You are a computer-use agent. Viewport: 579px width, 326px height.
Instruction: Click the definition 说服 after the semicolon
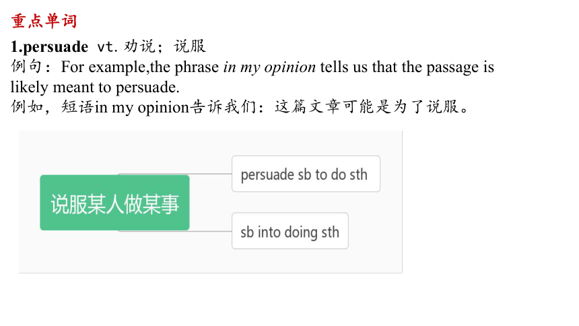[189, 46]
